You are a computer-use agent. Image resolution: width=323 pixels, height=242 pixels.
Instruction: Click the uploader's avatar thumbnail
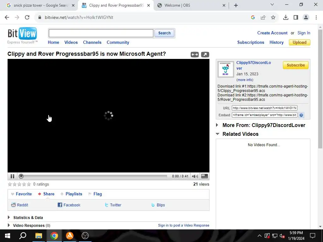coord(226,69)
